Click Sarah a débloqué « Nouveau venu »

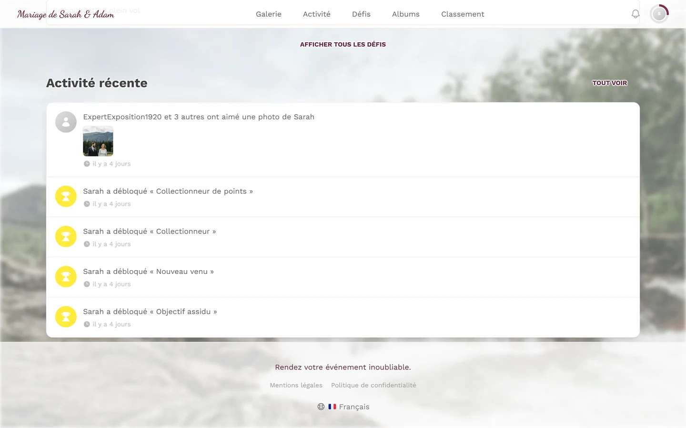coord(149,272)
